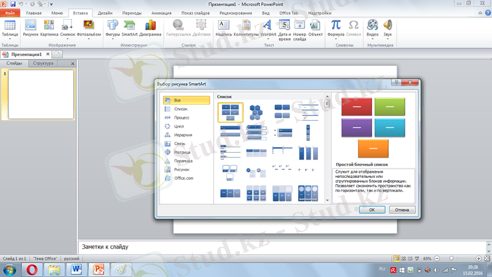Image resolution: width=492 pixels, height=277 pixels.
Task: Open Структура outline tab
Action: 43,63
